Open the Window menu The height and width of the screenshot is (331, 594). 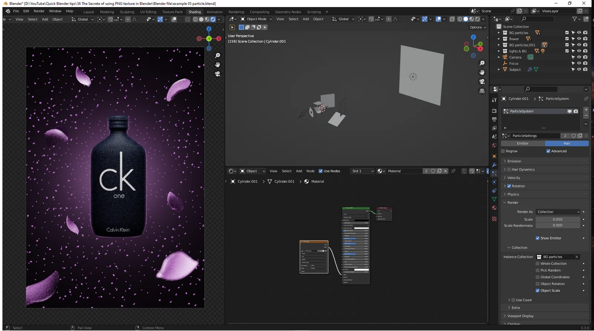tap(55, 11)
